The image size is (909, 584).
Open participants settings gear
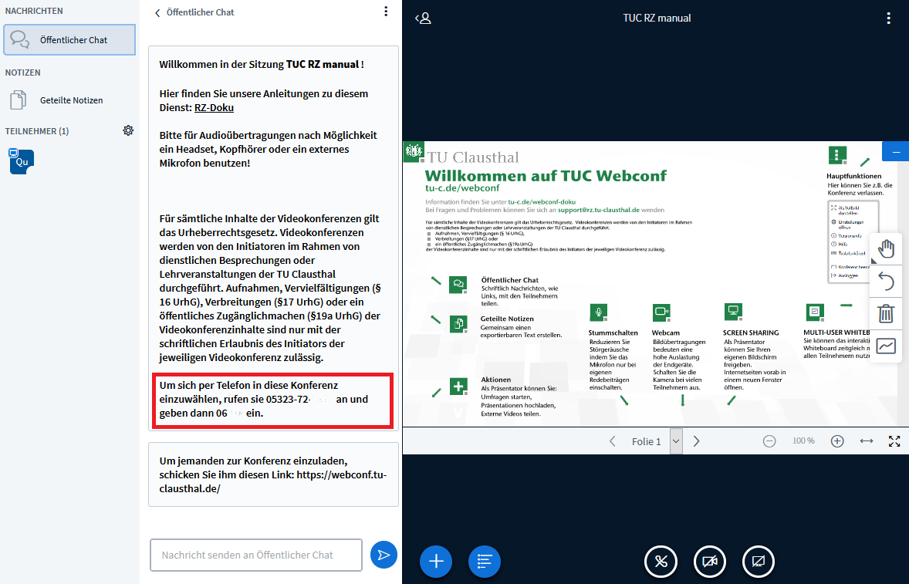(x=128, y=131)
